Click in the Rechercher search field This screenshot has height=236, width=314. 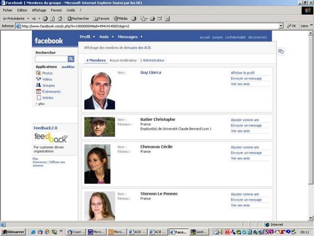pyautogui.click(x=51, y=59)
